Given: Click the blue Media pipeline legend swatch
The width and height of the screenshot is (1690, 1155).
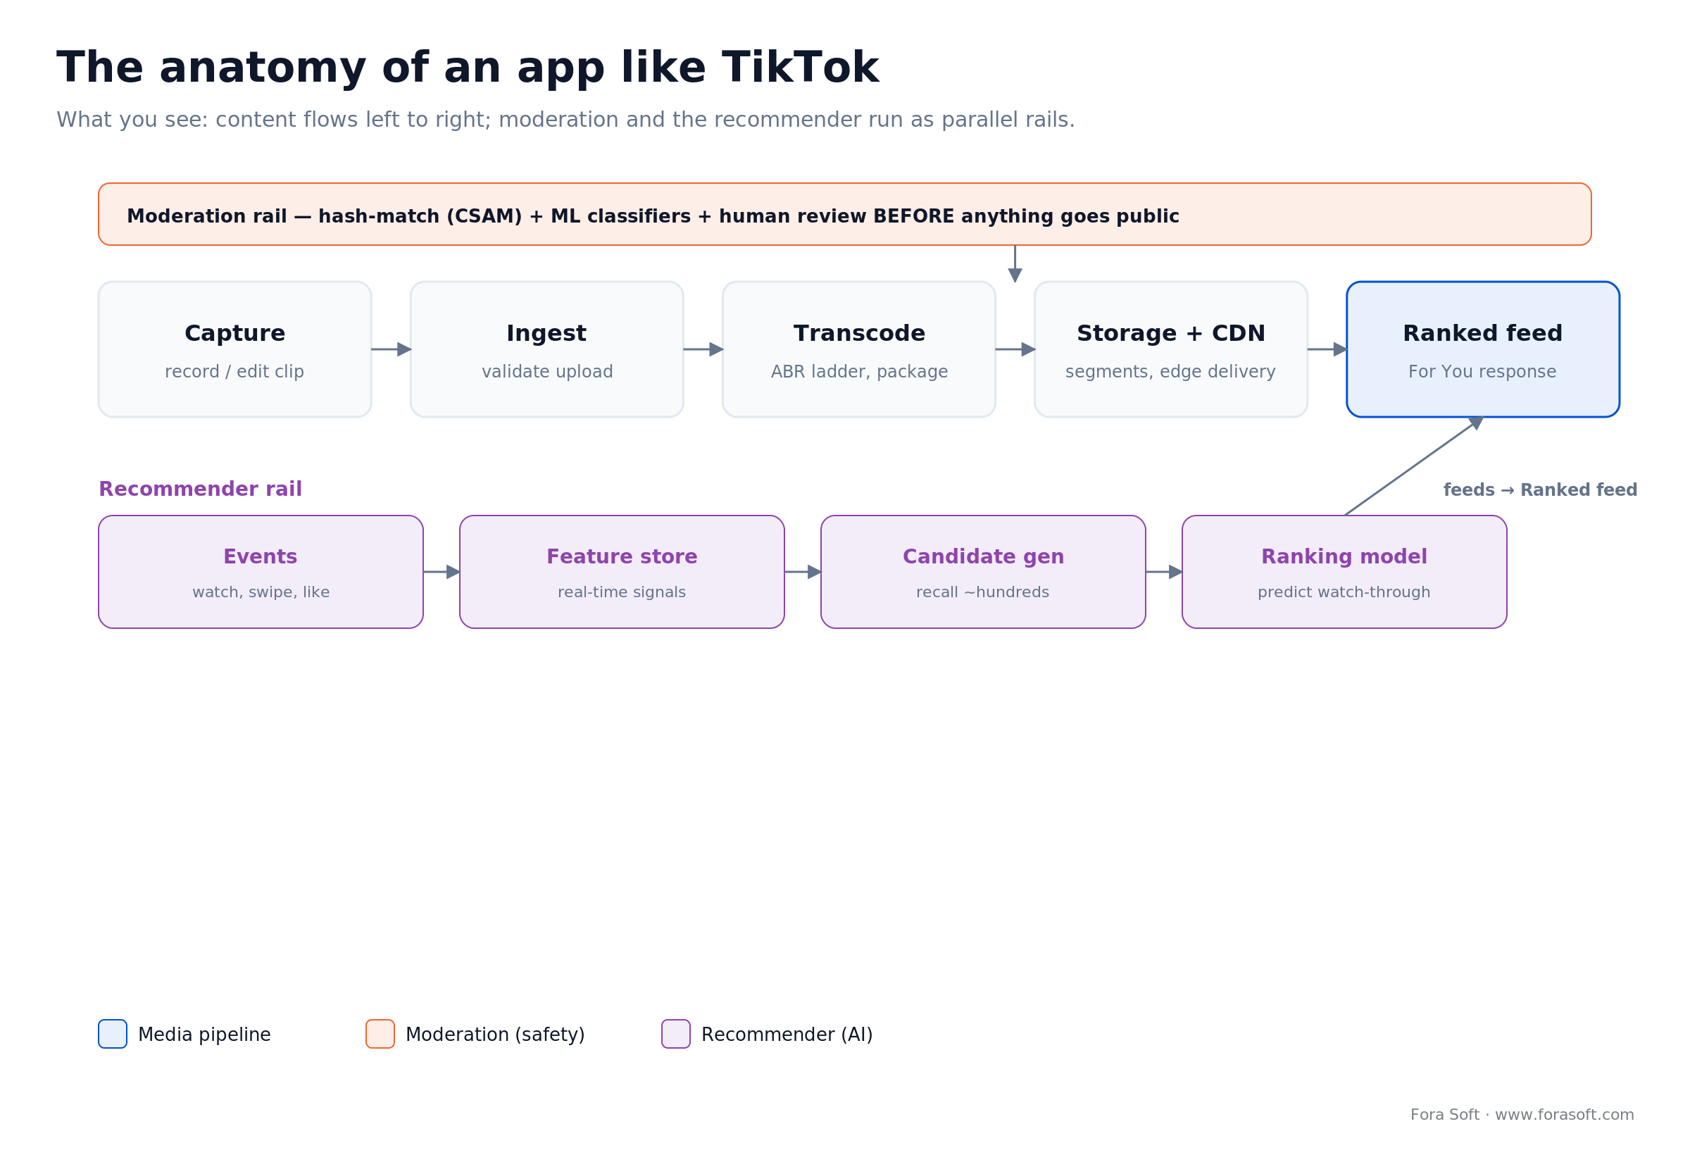Looking at the screenshot, I should coord(113,1034).
